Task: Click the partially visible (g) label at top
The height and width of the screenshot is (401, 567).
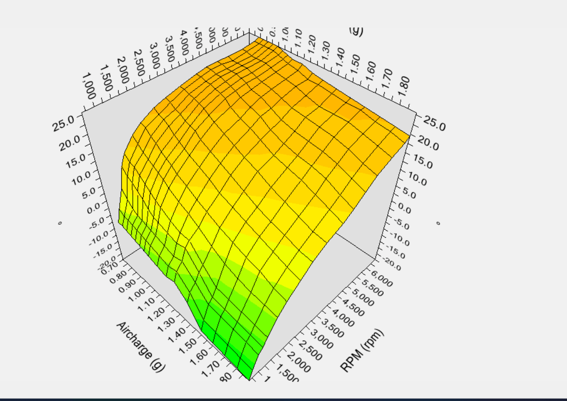Action: (356, 31)
